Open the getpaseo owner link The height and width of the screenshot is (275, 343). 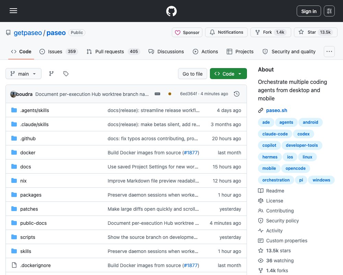click(28, 33)
